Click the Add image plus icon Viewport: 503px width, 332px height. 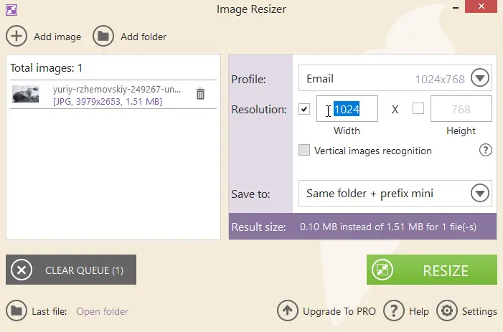pyautogui.click(x=17, y=37)
